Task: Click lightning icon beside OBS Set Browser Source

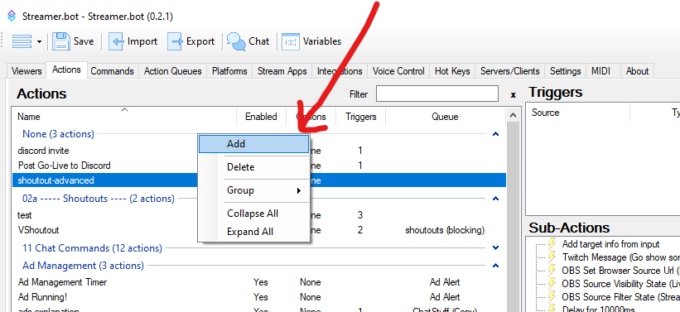Action: [552, 270]
